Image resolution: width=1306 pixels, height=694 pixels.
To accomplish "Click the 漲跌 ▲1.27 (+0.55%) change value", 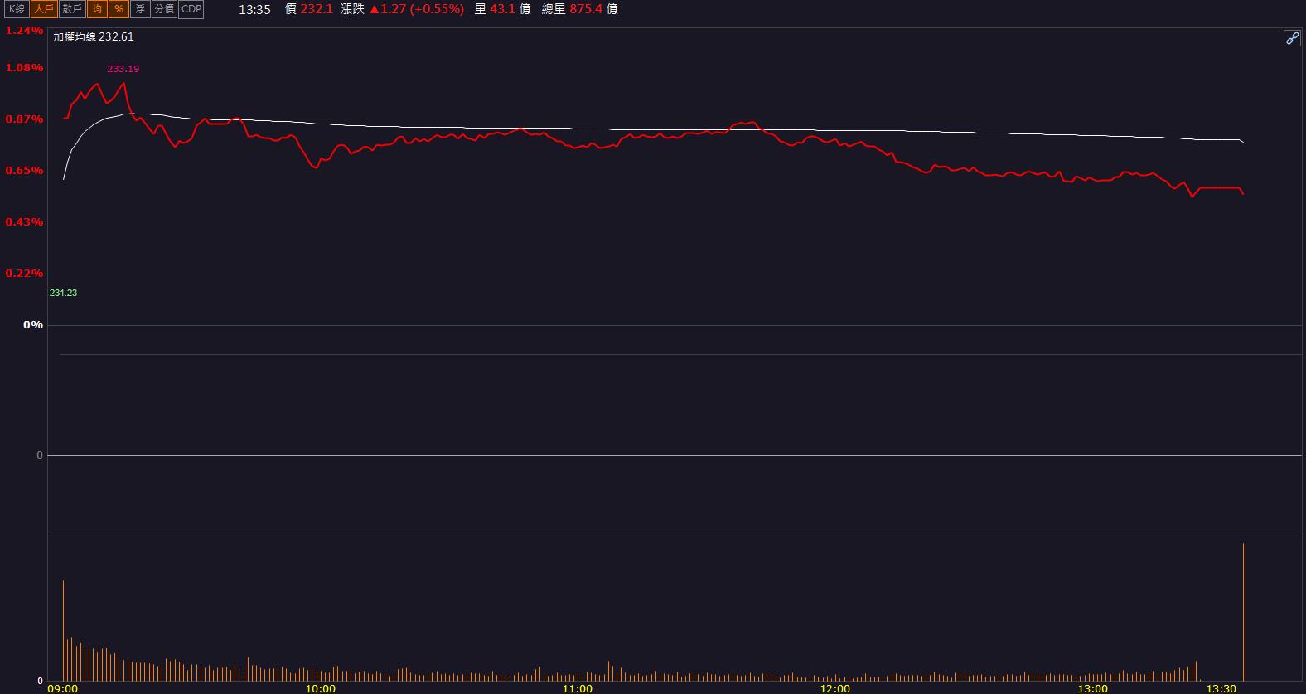I will pyautogui.click(x=402, y=9).
